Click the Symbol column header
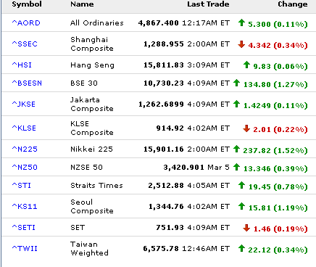 [27, 4]
